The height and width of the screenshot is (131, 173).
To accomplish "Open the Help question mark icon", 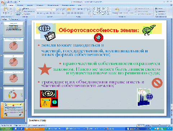I will (171, 5).
